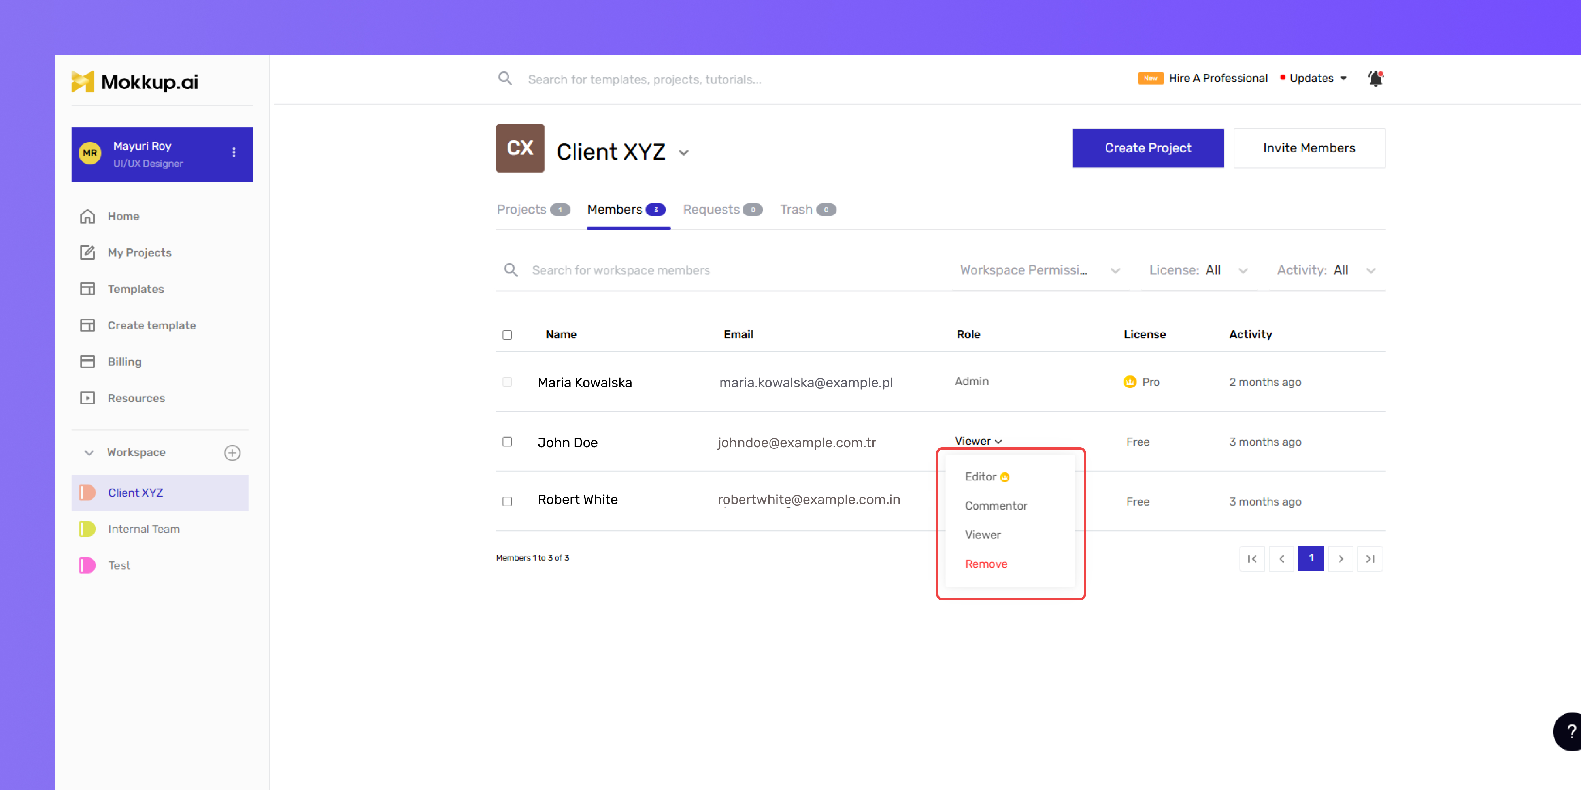Toggle John Doe's Viewer role dropdown

(x=978, y=442)
